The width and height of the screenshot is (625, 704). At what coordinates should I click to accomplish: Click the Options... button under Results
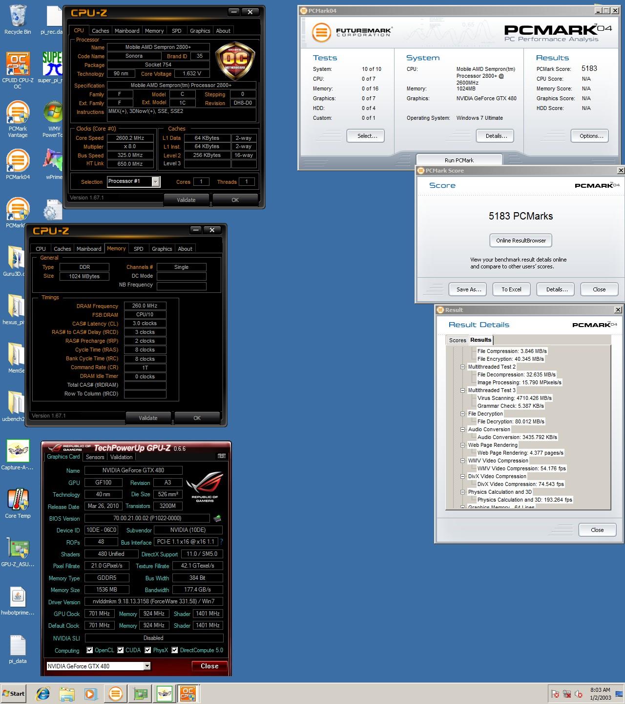590,136
